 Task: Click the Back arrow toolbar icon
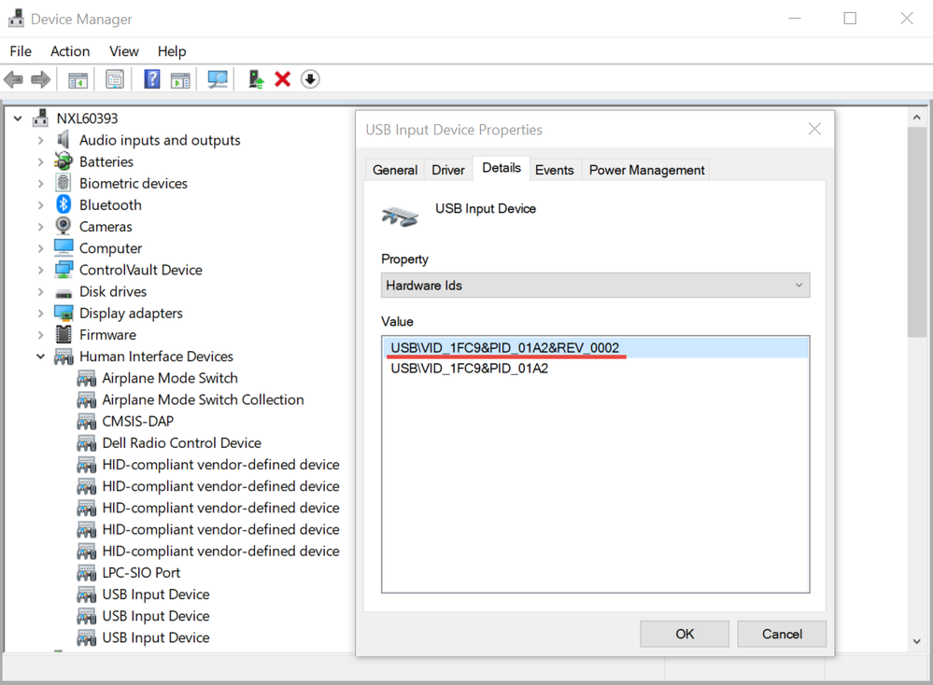click(13, 79)
